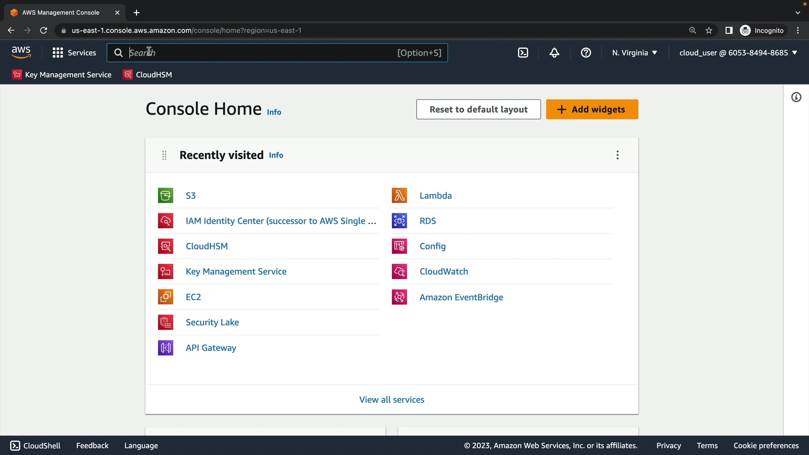The height and width of the screenshot is (455, 809).
Task: Expand the cloud_user account dropdown
Action: 738,53
